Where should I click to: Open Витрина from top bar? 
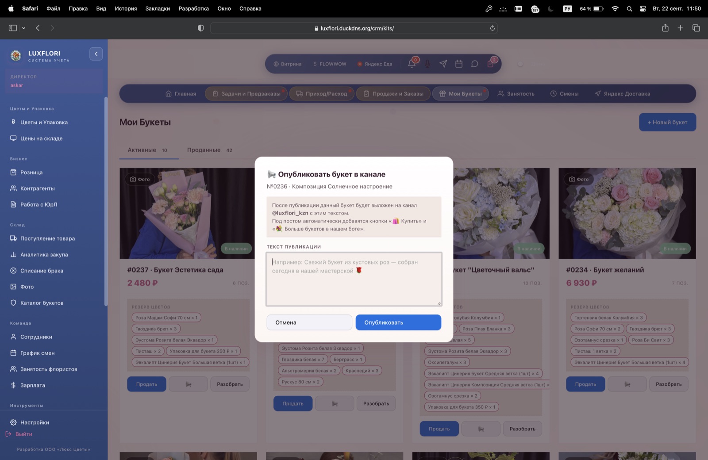(x=288, y=64)
